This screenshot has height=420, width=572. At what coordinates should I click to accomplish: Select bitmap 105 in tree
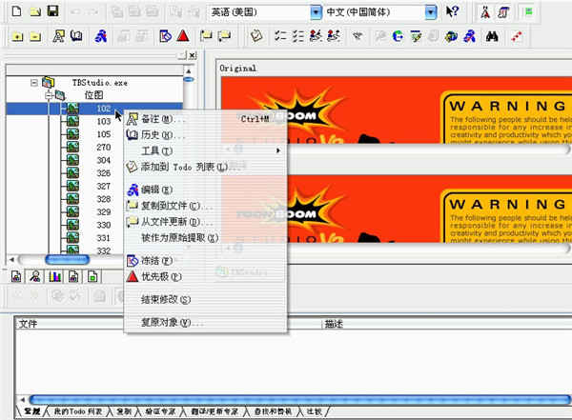click(x=104, y=134)
